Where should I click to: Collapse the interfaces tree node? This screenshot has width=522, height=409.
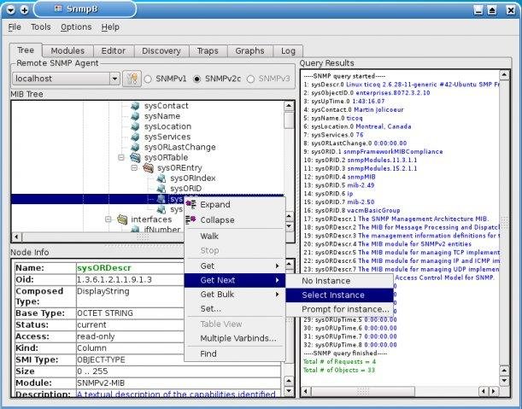109,219
